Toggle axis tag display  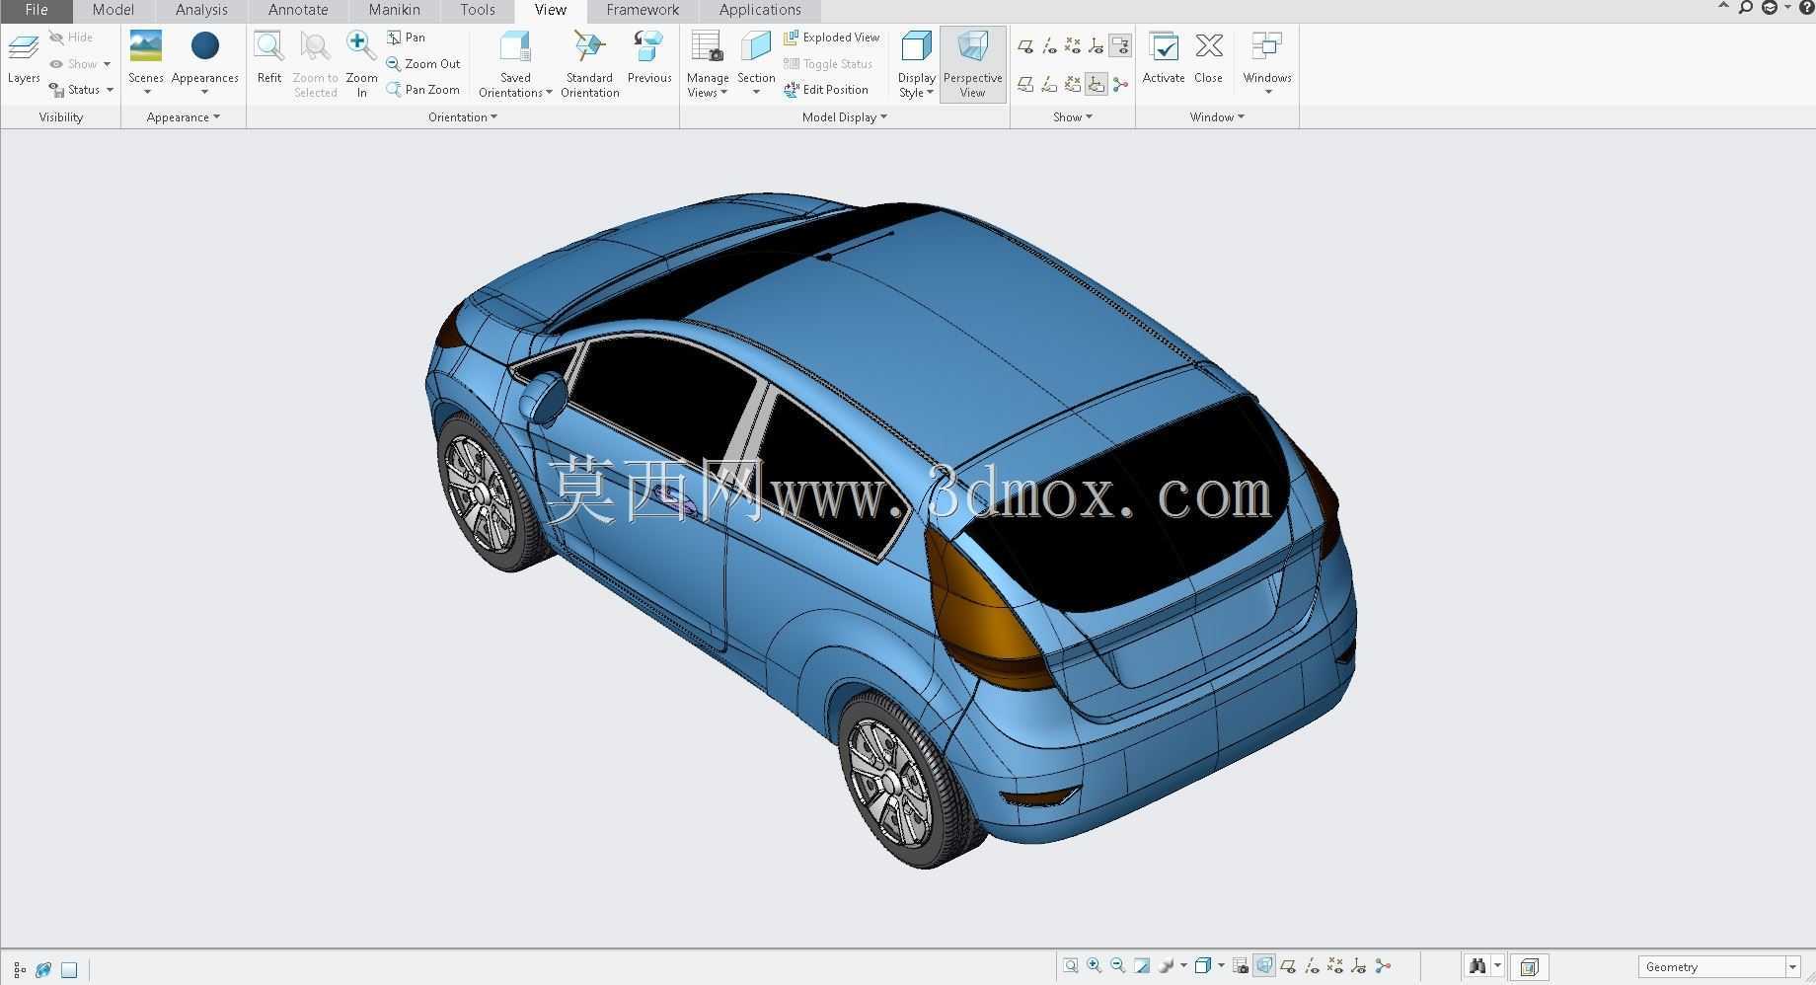1049,84
